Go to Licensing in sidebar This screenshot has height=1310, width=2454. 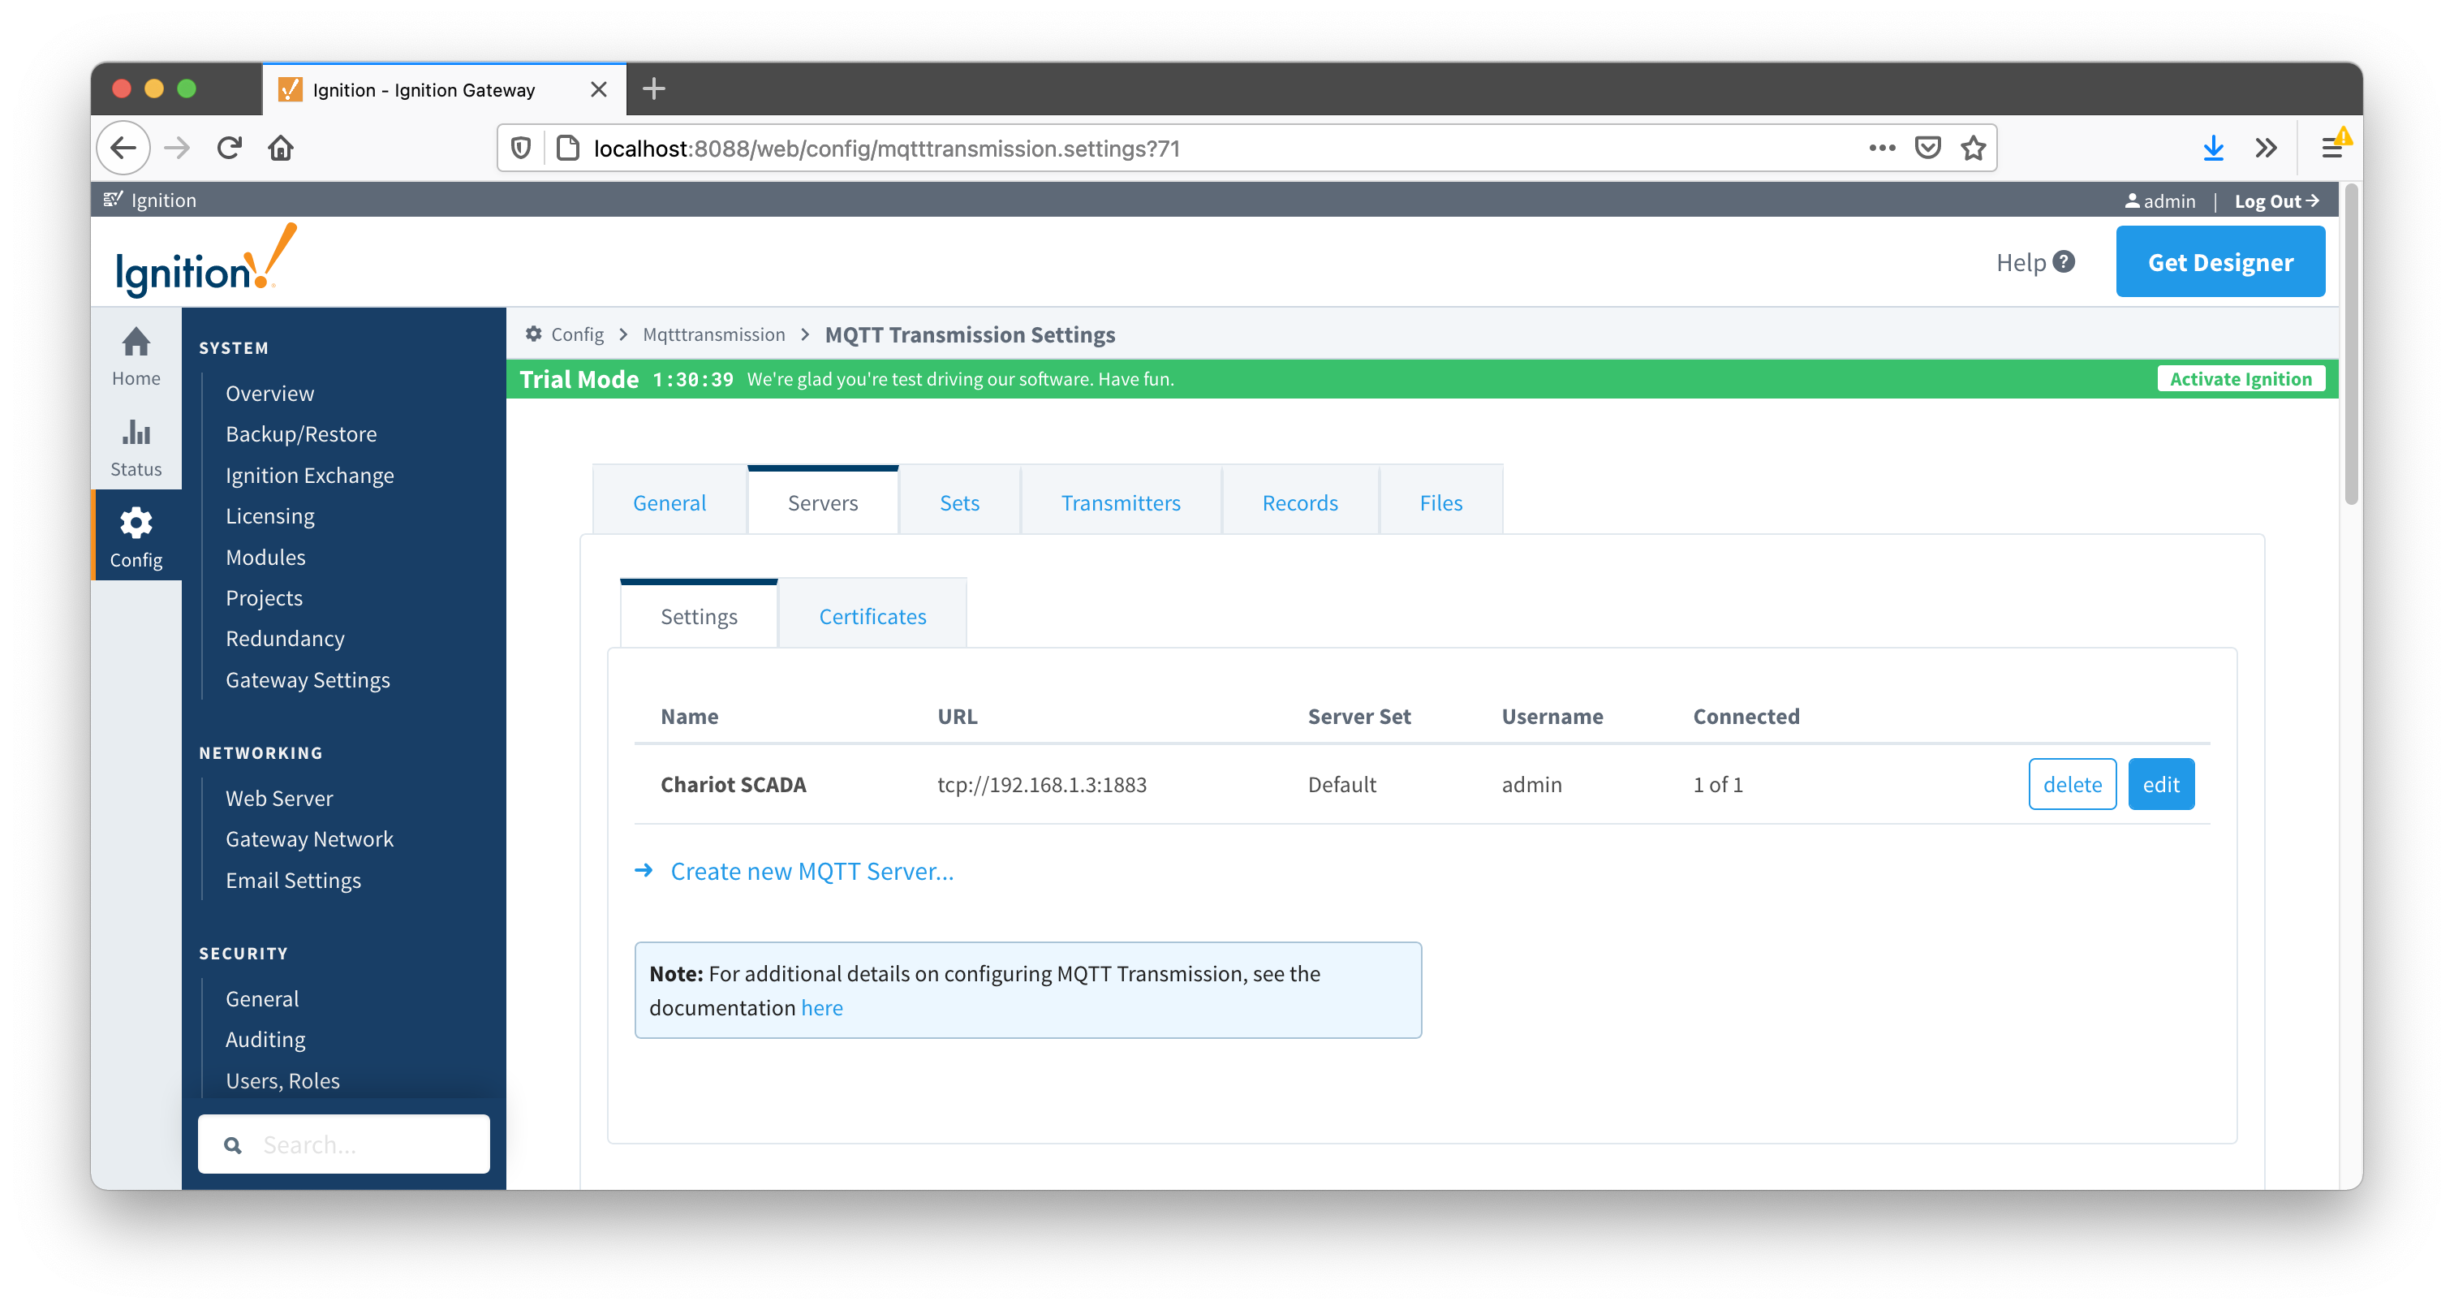pyautogui.click(x=269, y=515)
